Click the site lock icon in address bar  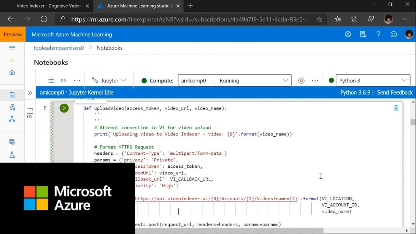[63, 19]
